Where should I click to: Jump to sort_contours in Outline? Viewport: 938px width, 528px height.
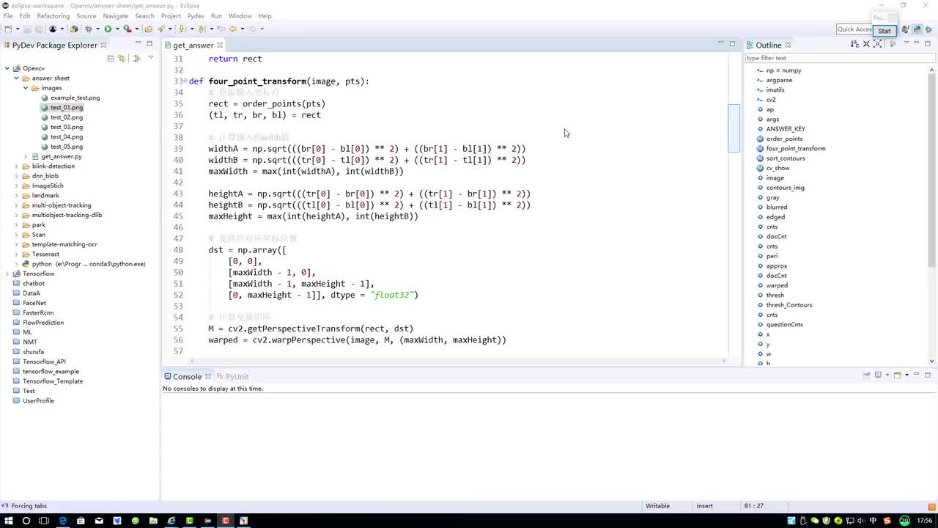(x=786, y=158)
